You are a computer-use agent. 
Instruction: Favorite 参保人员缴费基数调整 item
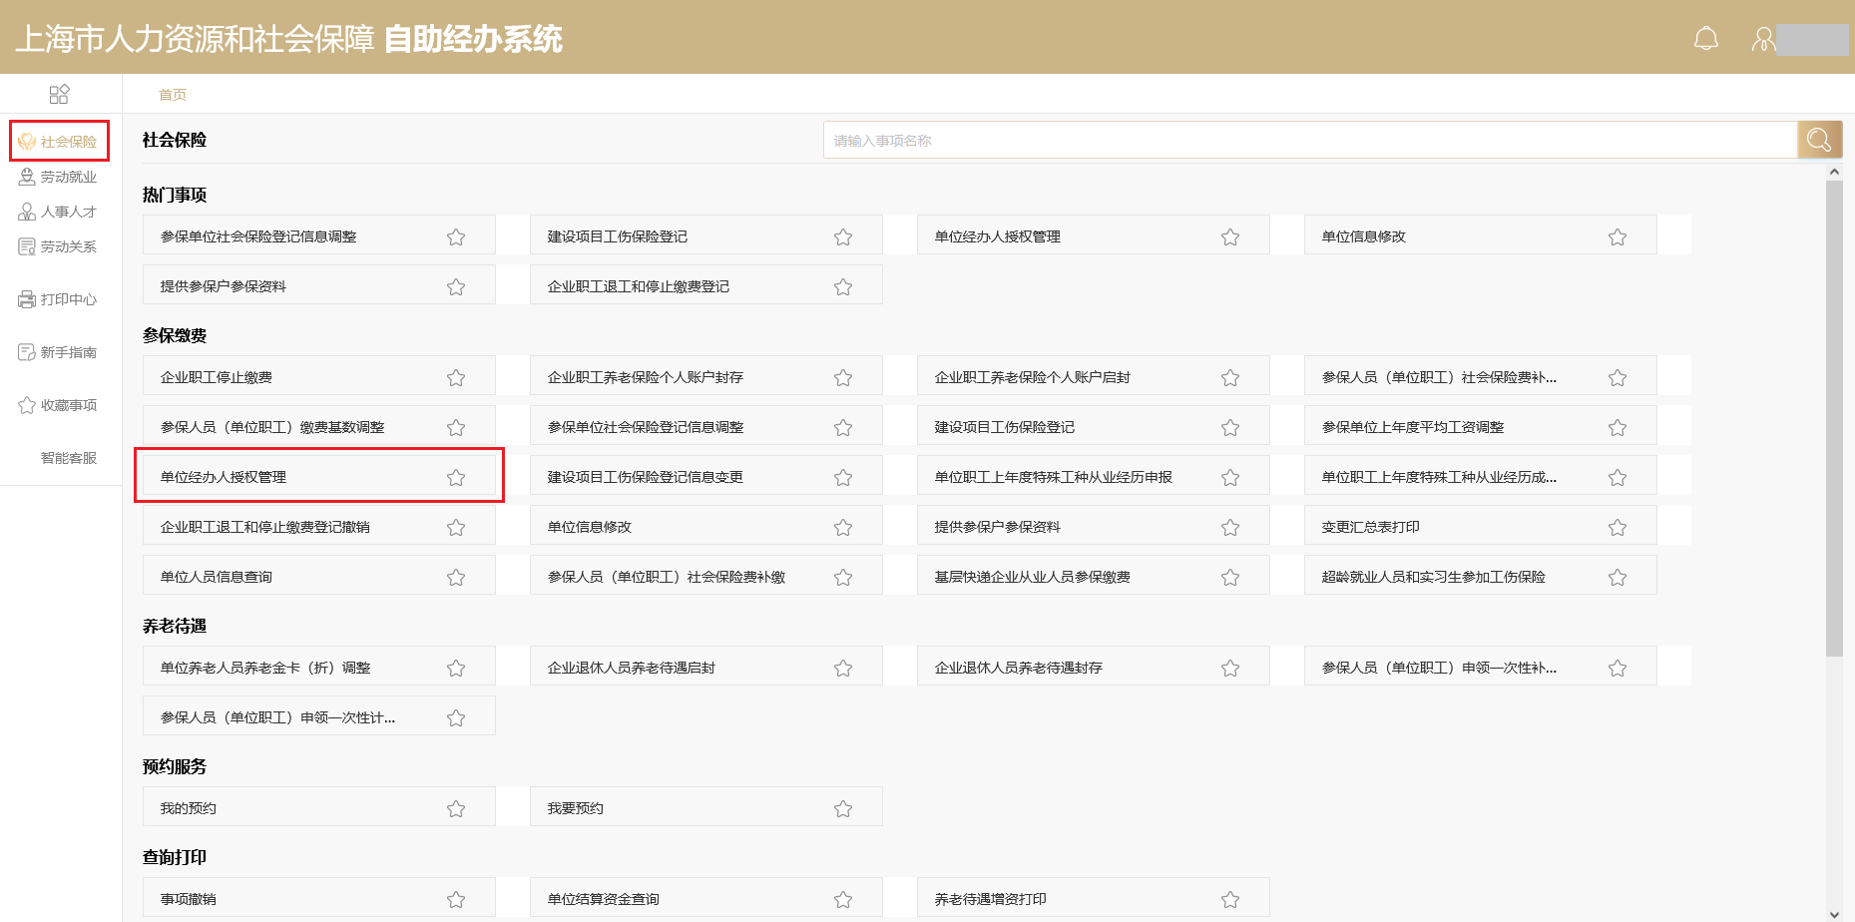pyautogui.click(x=456, y=427)
